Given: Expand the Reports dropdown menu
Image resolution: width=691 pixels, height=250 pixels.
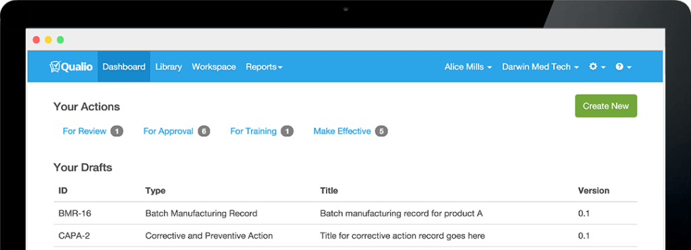Looking at the screenshot, I should click(264, 67).
